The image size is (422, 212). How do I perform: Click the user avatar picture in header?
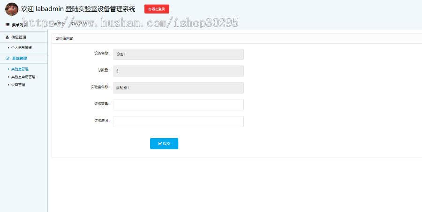click(12, 9)
